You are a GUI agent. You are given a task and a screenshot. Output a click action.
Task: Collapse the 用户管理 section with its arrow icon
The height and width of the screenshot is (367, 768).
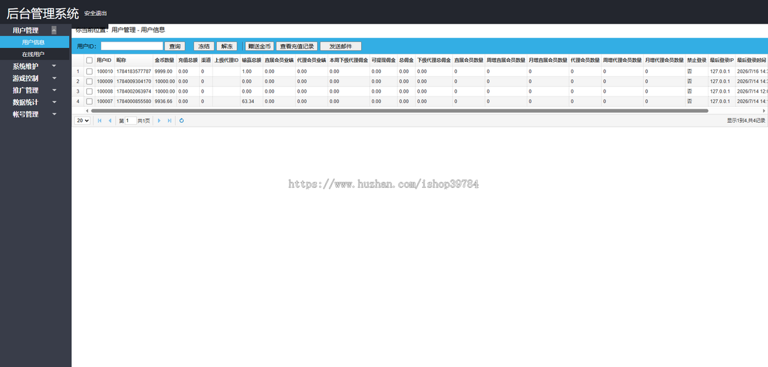[54, 30]
